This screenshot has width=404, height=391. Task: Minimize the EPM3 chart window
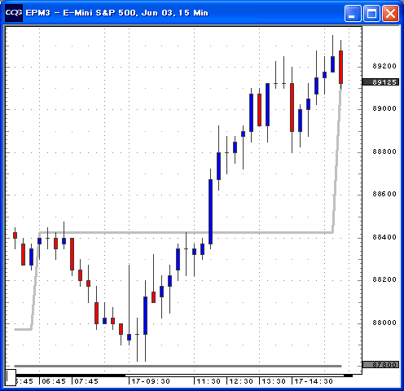tap(353, 13)
